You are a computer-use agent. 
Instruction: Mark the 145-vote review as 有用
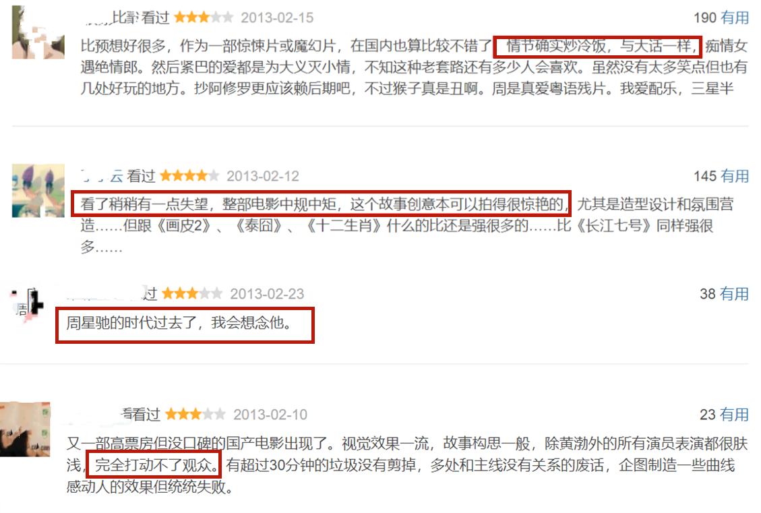[735, 176]
